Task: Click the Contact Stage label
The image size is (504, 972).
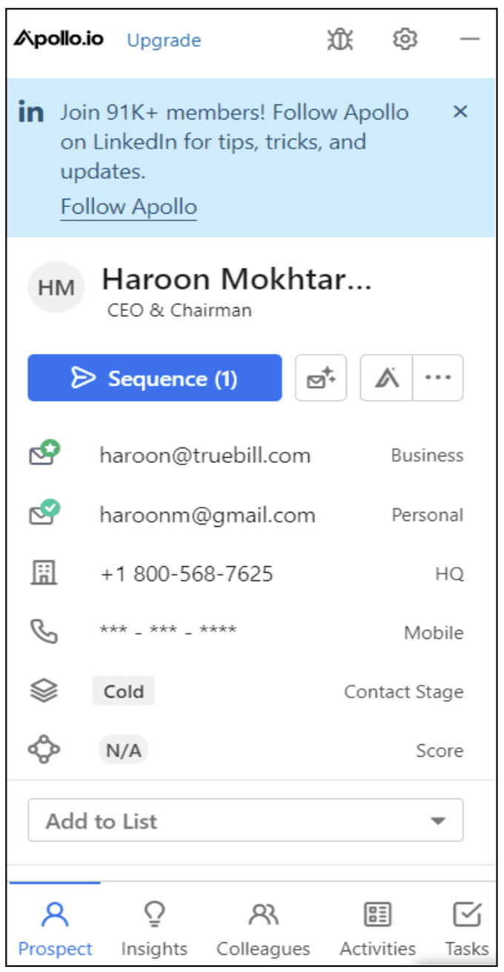Action: point(404,692)
